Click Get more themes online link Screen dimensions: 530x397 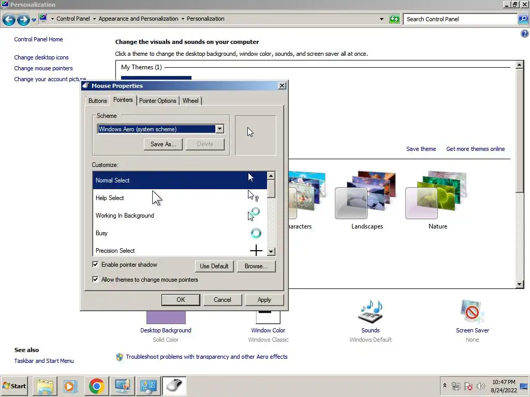click(x=475, y=149)
